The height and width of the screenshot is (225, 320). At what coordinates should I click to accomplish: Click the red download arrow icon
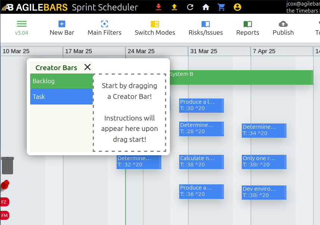click(159, 7)
